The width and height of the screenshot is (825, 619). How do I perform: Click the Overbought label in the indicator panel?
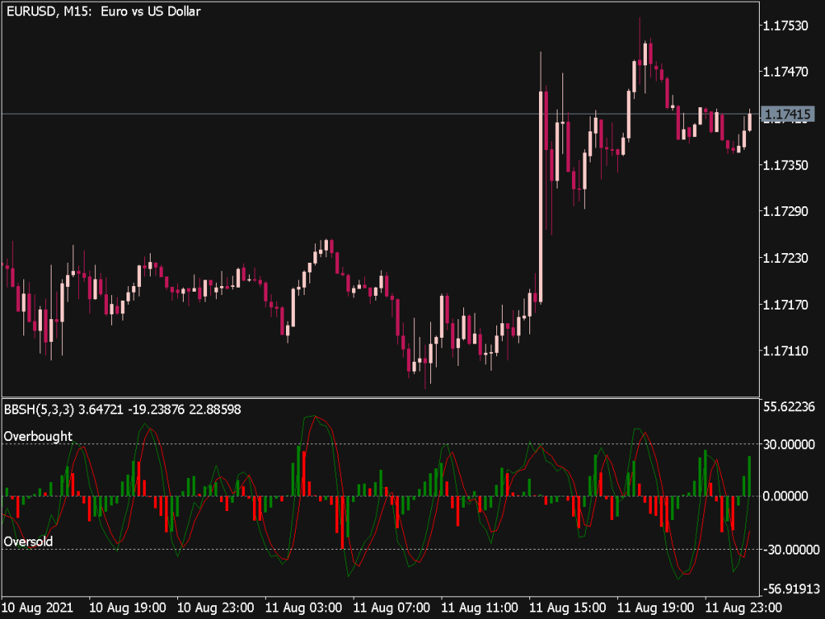click(x=38, y=436)
